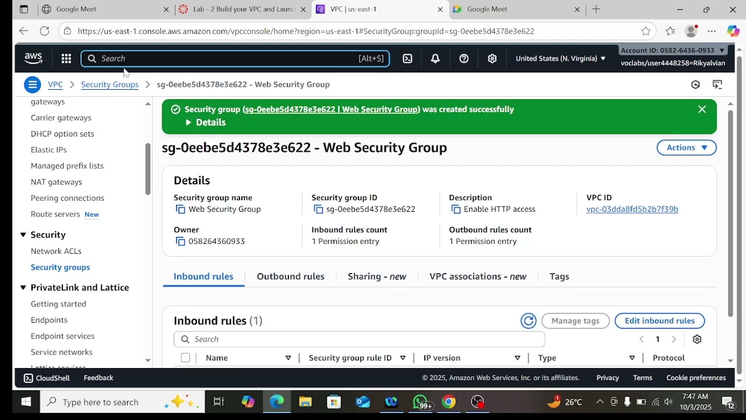Copy the description Enable HTTP access
The height and width of the screenshot is (420, 746).
pyautogui.click(x=456, y=209)
